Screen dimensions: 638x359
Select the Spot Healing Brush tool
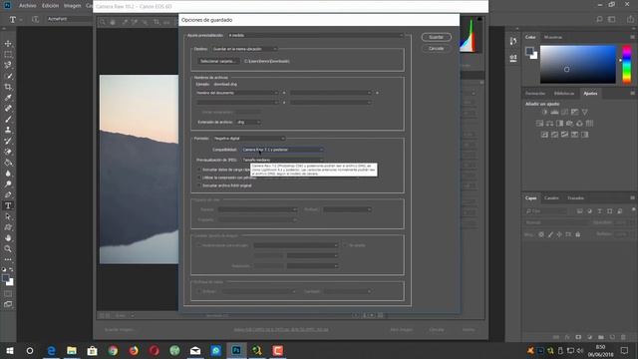tap(8, 109)
